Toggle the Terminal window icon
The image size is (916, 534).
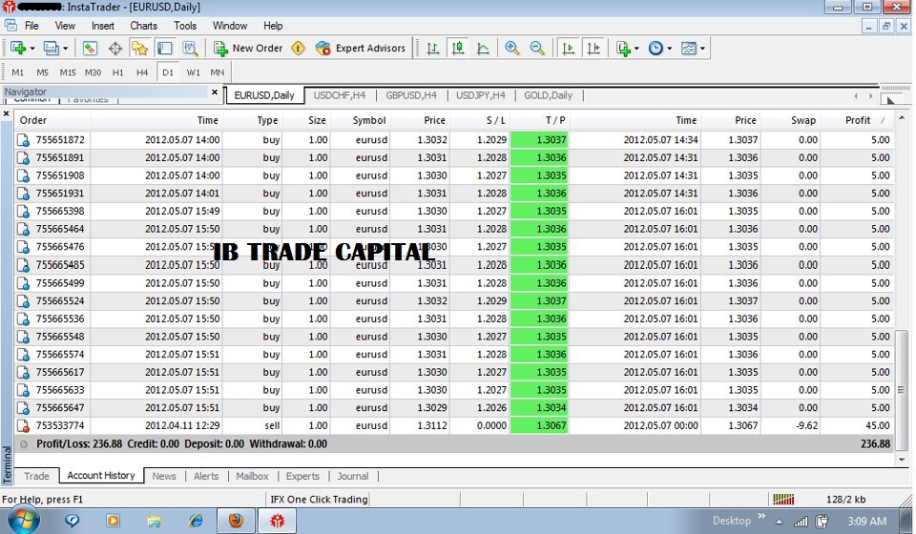[x=165, y=49]
